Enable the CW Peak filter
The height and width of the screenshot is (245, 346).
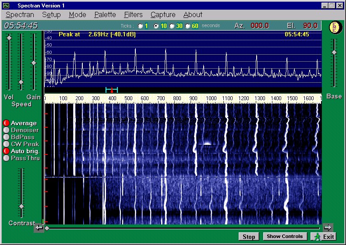tap(6, 144)
